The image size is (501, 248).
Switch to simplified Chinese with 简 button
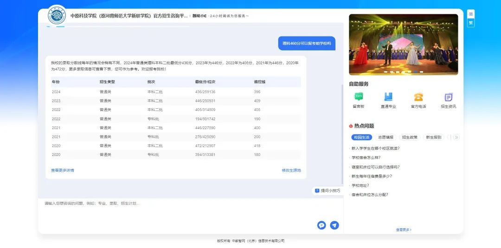[471, 14]
